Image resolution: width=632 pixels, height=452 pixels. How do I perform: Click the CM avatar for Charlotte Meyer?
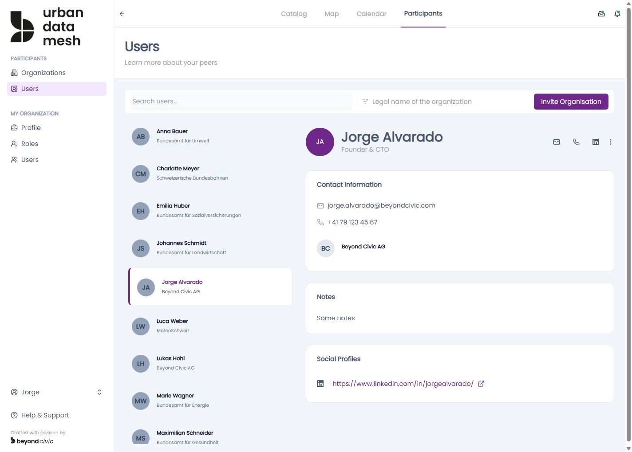(x=141, y=174)
